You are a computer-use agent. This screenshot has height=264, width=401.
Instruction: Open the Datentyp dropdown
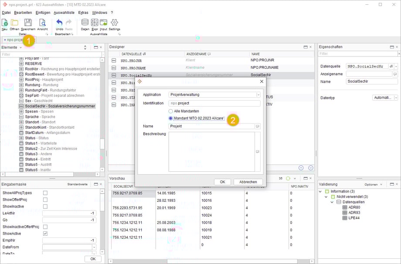point(396,98)
